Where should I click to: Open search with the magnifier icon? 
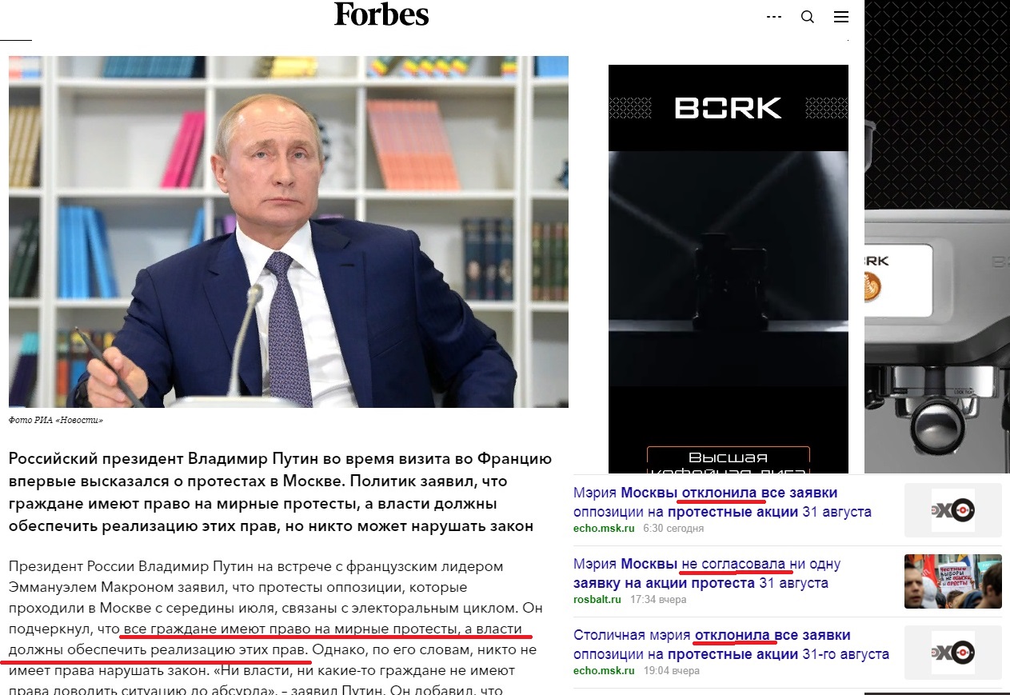pos(808,17)
